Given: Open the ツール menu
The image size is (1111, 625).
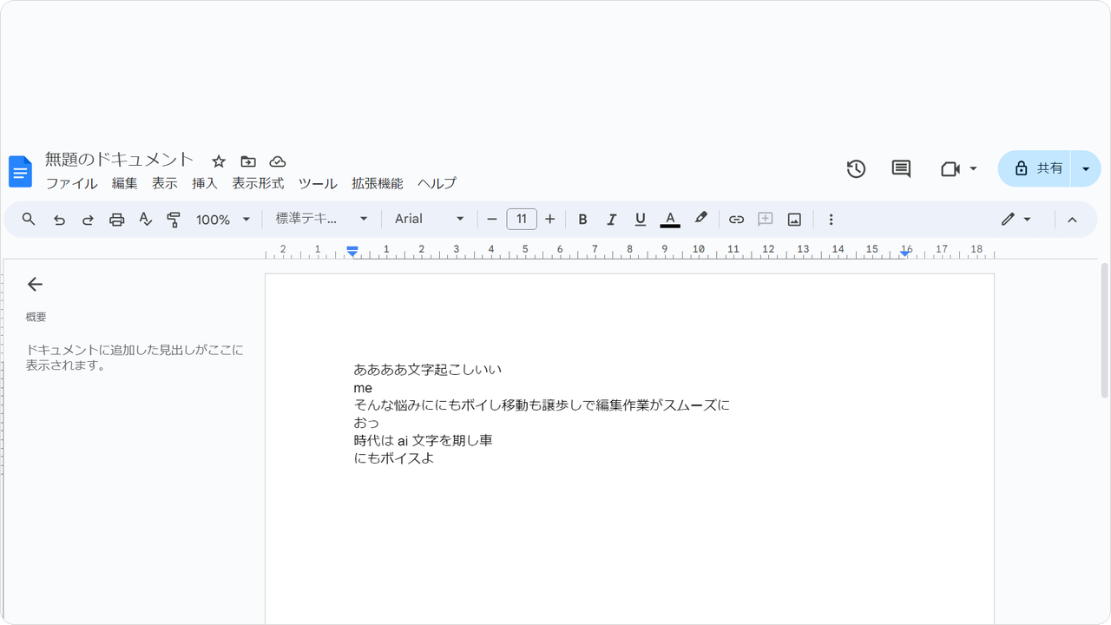Looking at the screenshot, I should pos(318,183).
